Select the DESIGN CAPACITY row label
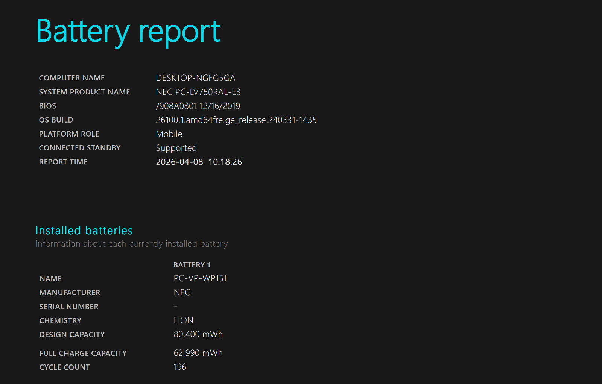The width and height of the screenshot is (602, 384). point(72,334)
